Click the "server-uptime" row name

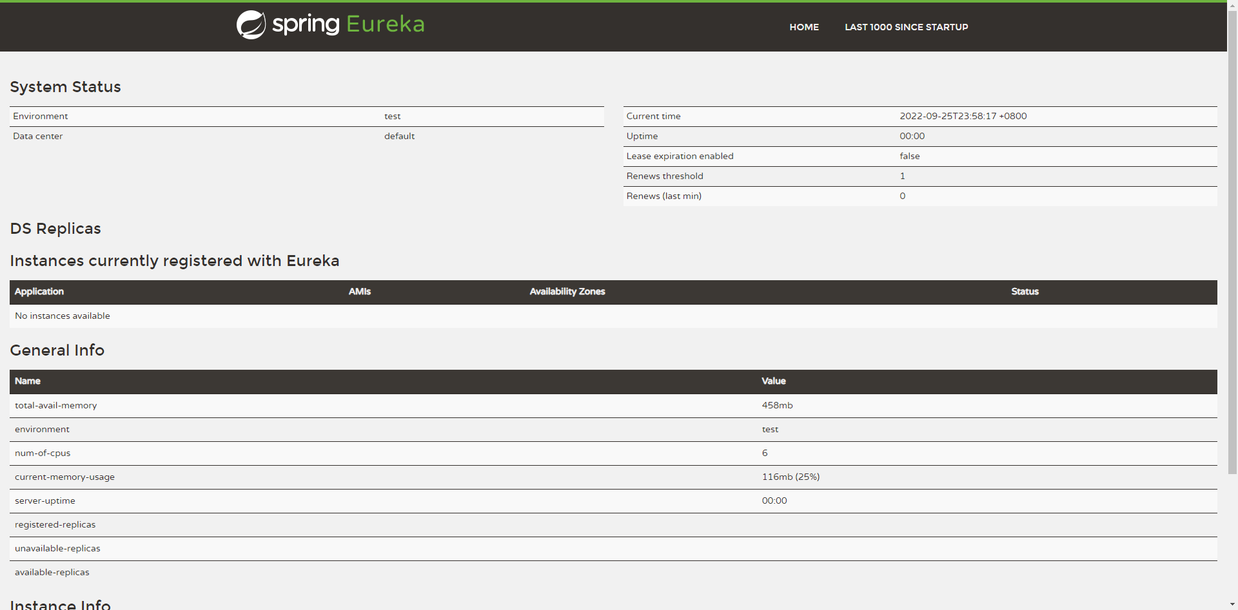(x=44, y=501)
